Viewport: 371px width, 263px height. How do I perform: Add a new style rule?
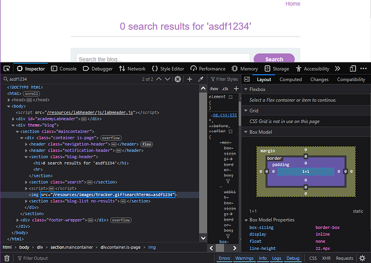pyautogui.click(x=236, y=89)
